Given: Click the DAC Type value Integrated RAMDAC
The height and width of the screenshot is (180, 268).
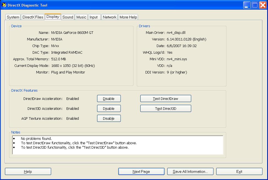Looking at the screenshot, I should [x=67, y=53].
